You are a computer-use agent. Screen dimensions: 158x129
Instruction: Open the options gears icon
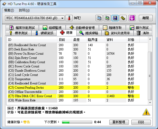point(123,18)
